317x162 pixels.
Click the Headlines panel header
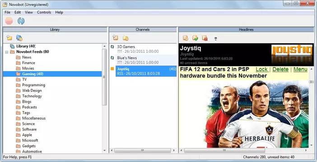tap(246, 30)
